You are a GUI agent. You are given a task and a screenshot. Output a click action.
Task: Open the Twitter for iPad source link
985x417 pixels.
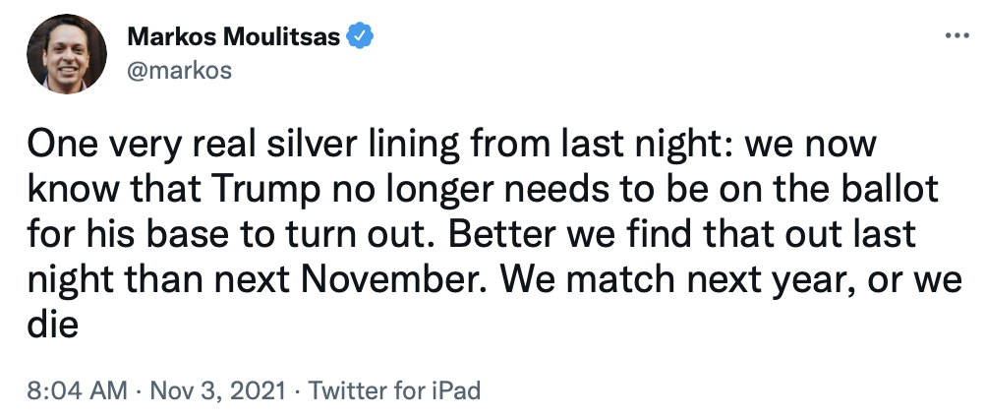394,390
